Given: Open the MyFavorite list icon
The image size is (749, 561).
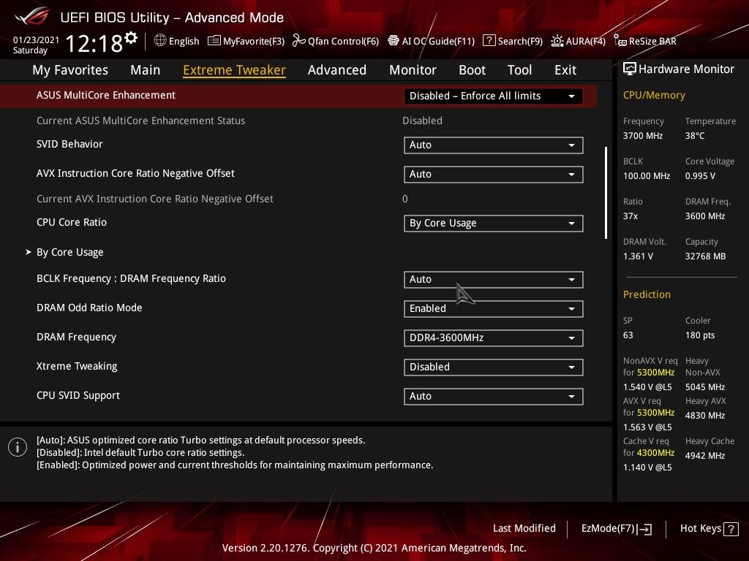Looking at the screenshot, I should (x=214, y=41).
